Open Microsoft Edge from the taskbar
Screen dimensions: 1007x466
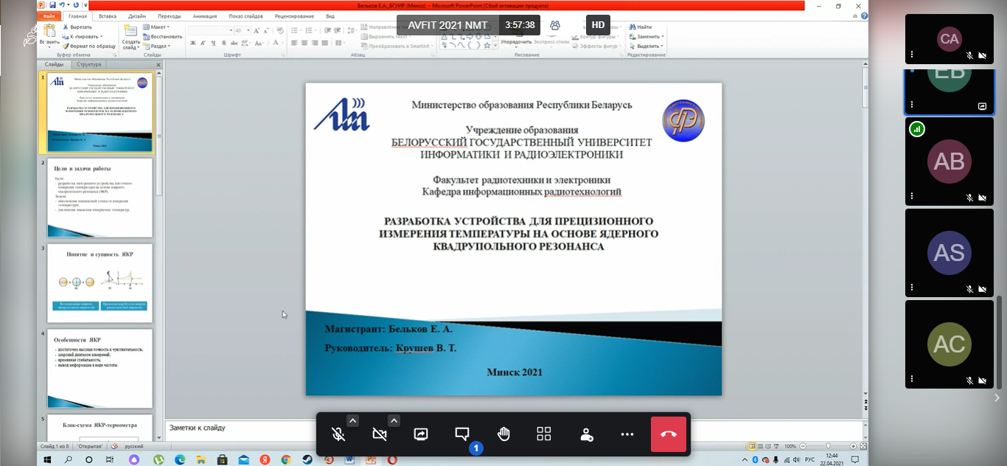tap(180, 459)
